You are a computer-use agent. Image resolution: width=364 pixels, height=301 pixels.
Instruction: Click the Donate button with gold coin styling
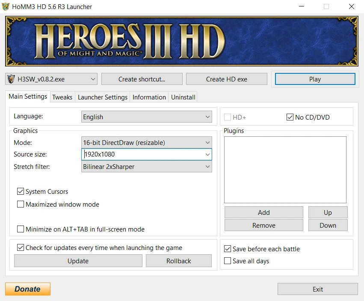pyautogui.click(x=27, y=289)
